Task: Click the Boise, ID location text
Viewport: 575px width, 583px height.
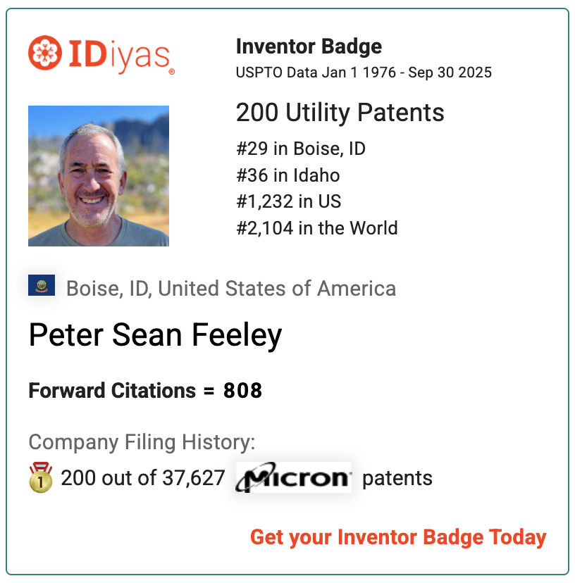Action: (x=230, y=289)
